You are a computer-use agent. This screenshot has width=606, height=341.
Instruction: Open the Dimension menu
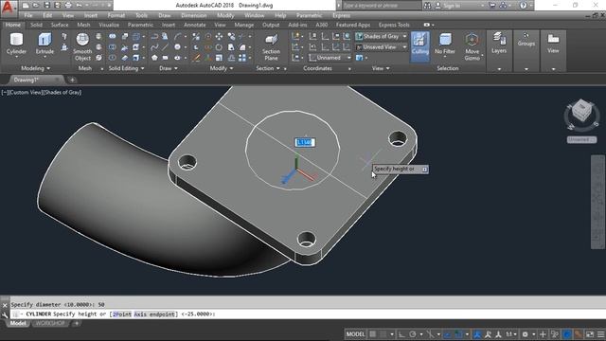tap(193, 15)
